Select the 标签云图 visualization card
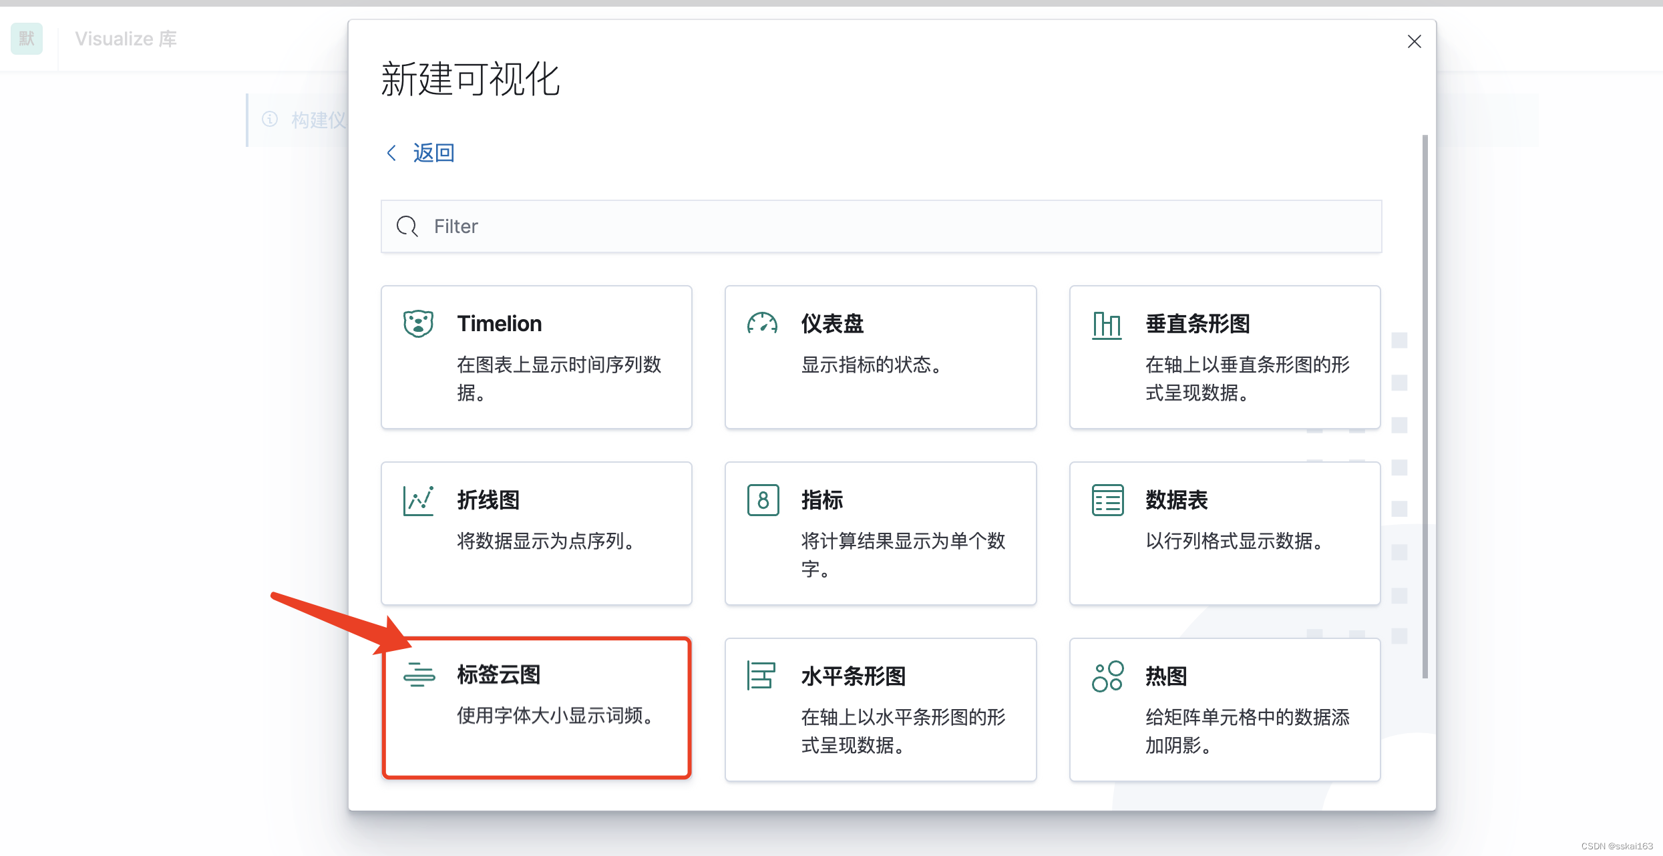Screen dimensions: 1663x856 click(536, 708)
